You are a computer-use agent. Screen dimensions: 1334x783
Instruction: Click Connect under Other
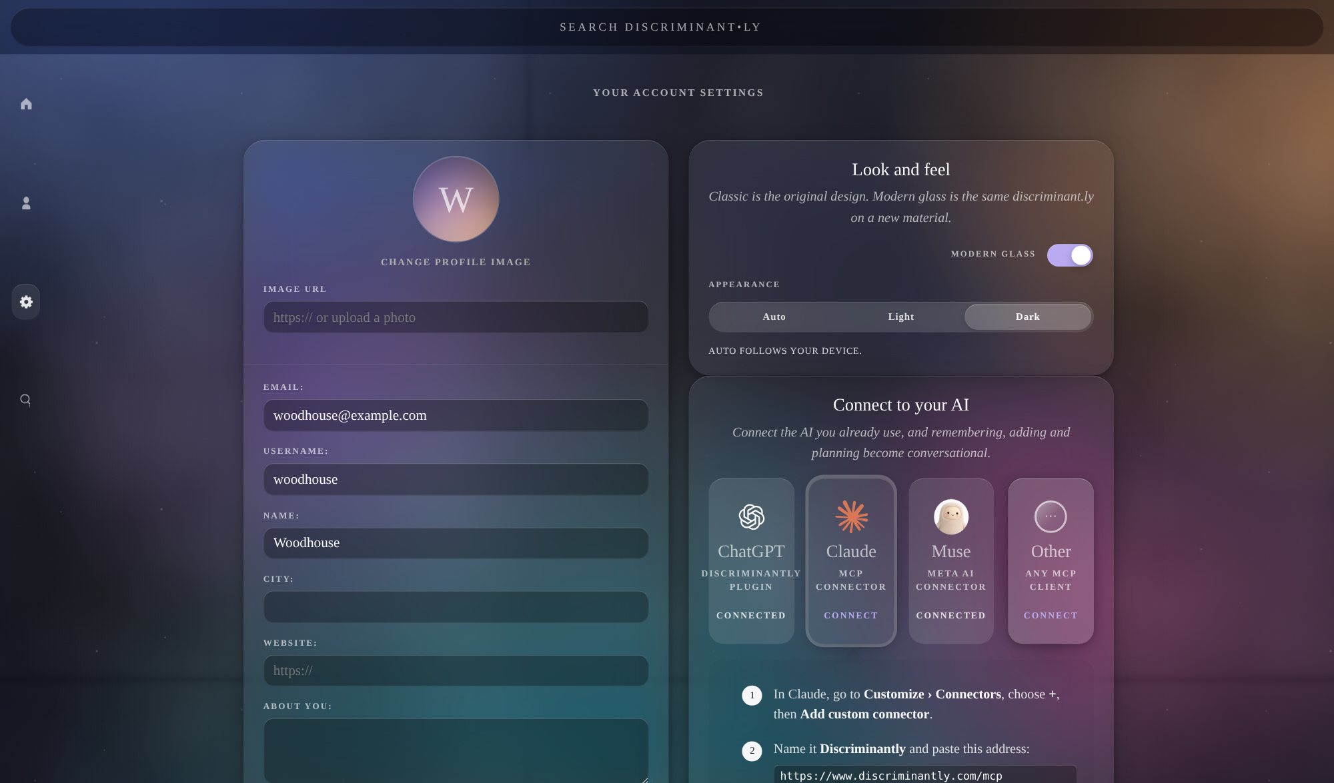[x=1051, y=615]
